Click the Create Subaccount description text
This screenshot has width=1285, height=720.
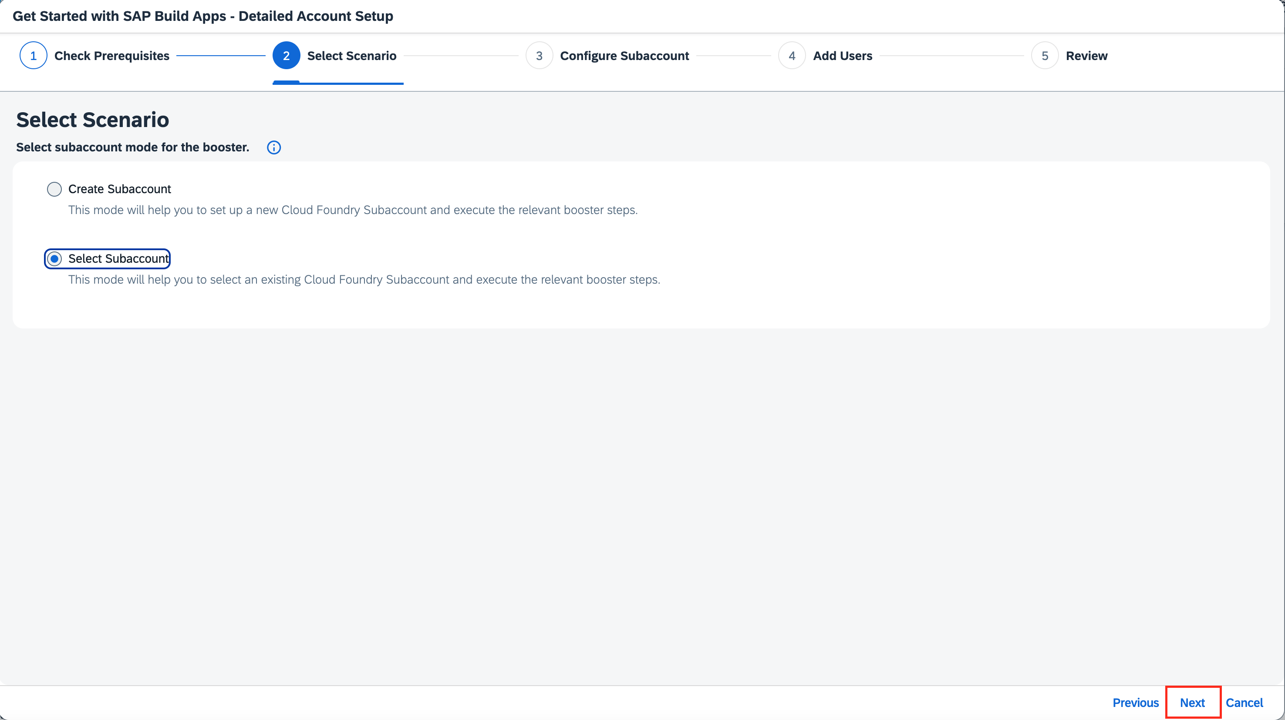[353, 210]
